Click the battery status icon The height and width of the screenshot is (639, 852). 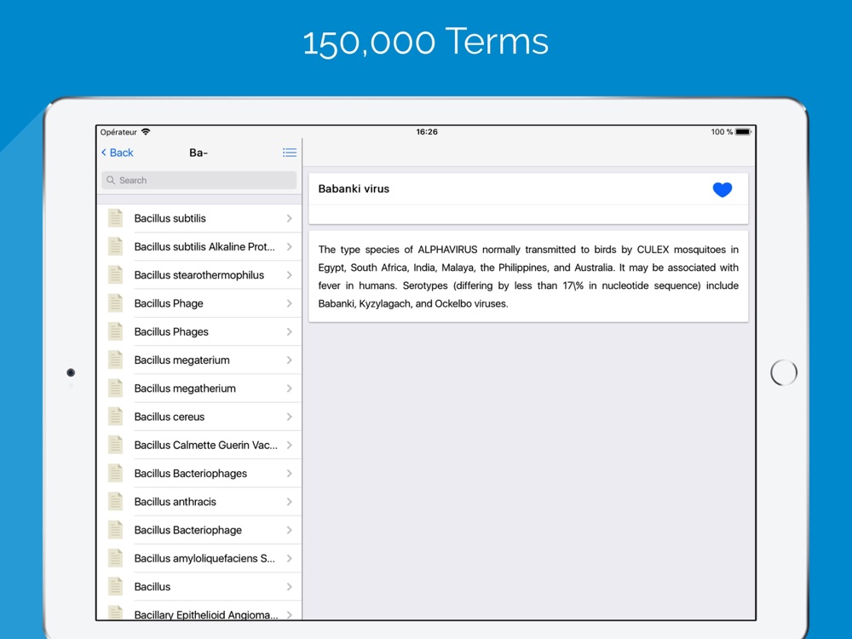click(x=743, y=131)
